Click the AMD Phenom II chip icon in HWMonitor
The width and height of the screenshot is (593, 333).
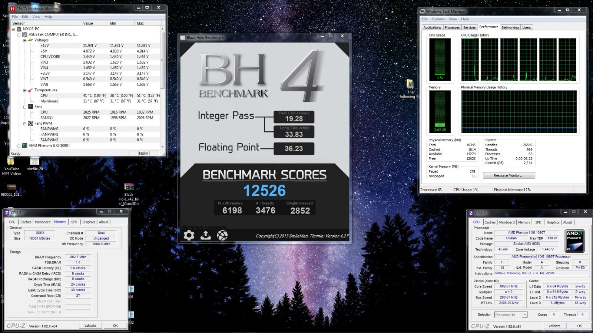pyautogui.click(x=25, y=145)
